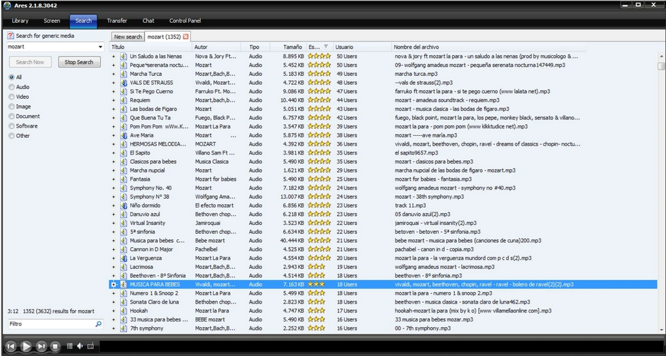Click the Ares application icon in title bar
The height and width of the screenshot is (356, 666).
[x=7, y=6]
